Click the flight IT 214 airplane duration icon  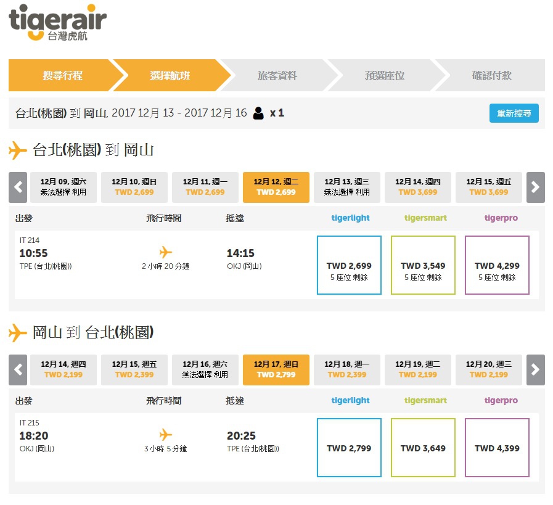[165, 252]
